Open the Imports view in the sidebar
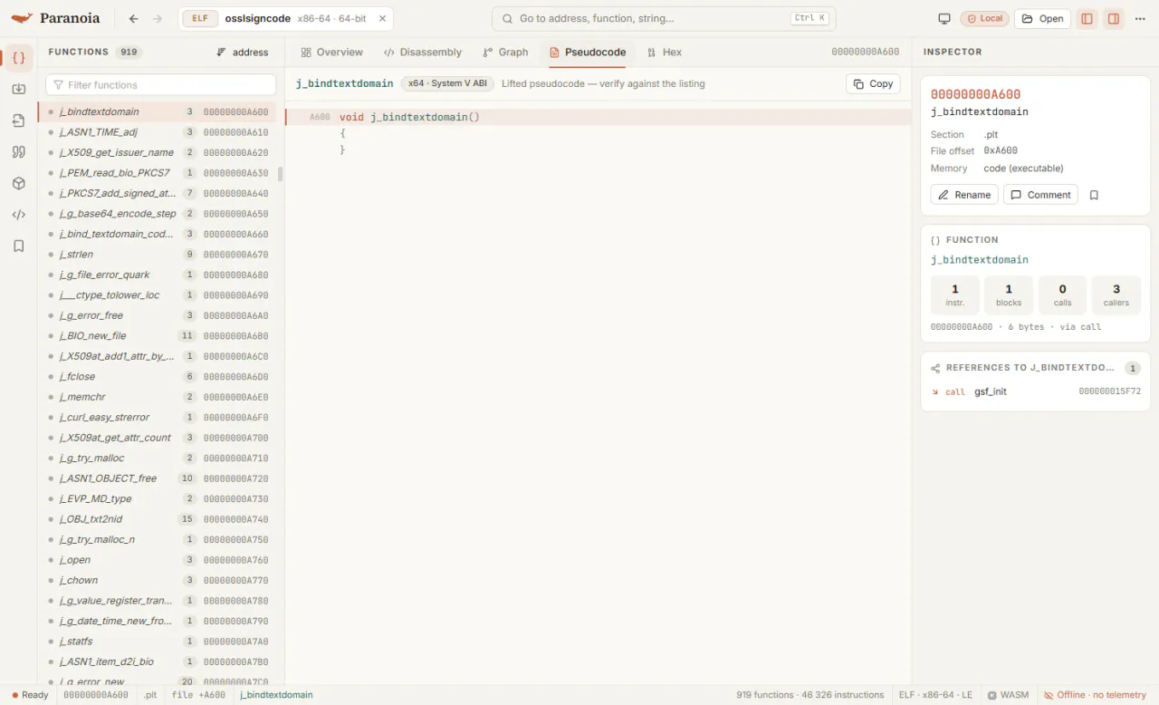1159x705 pixels. pyautogui.click(x=18, y=89)
